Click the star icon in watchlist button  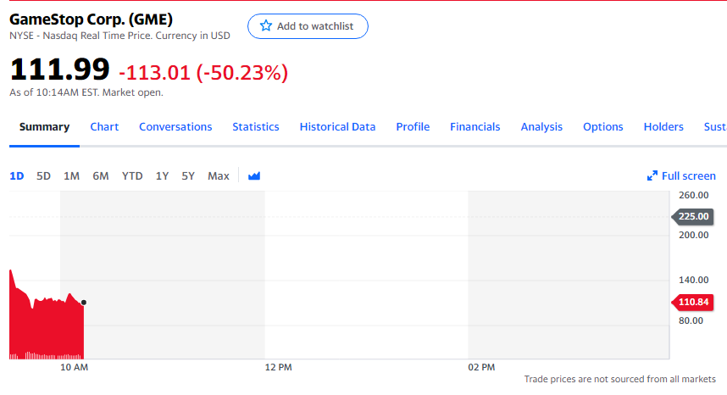(x=266, y=25)
